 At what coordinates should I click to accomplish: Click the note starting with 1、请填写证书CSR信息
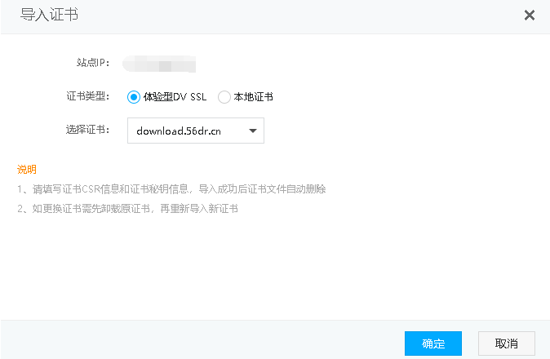coord(171,189)
